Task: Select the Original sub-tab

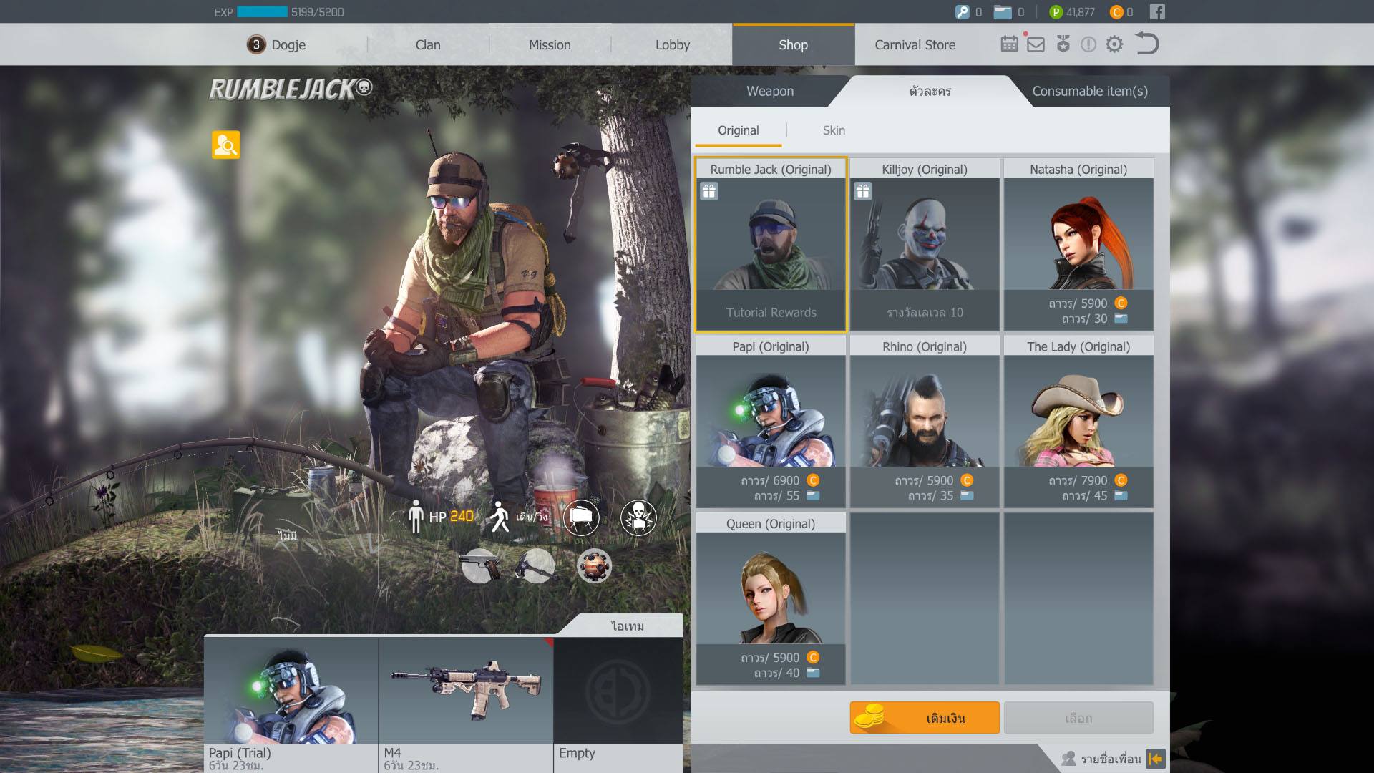Action: click(739, 130)
